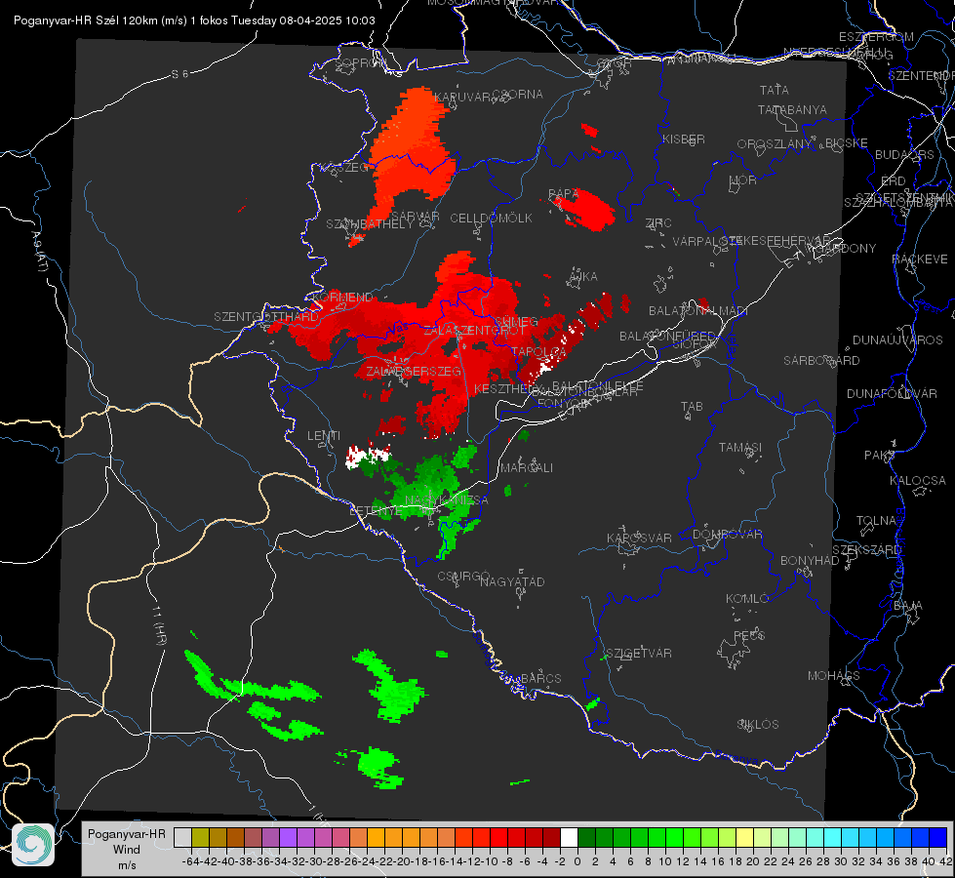Choose the dark blue swatch between 40 and 42
955x878 pixels.
(x=938, y=837)
